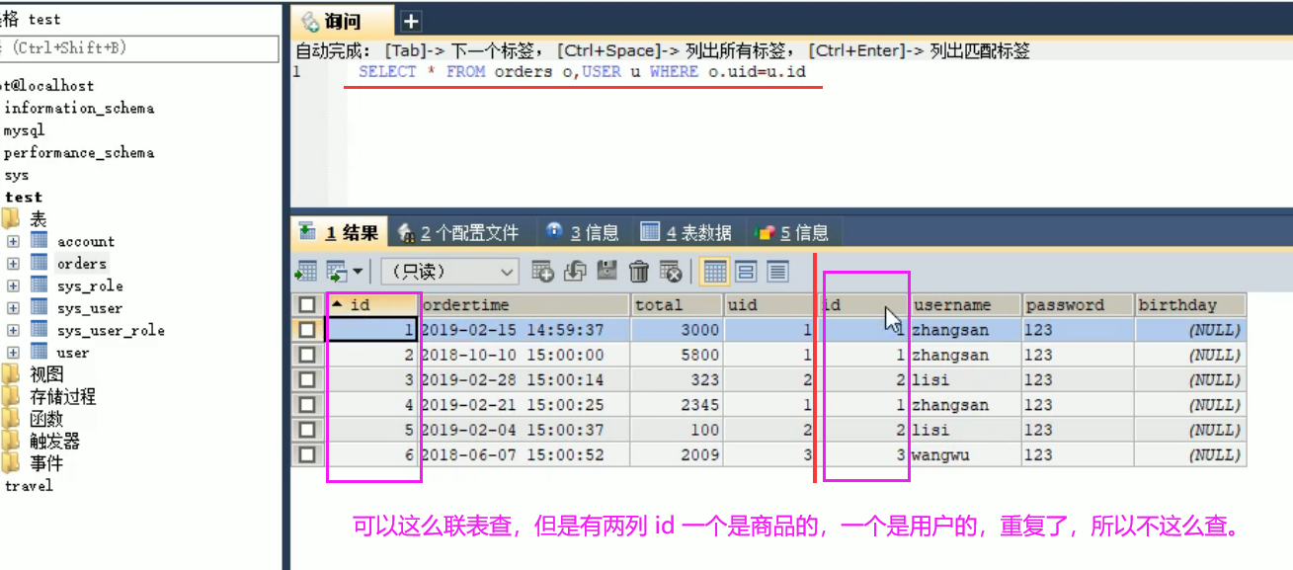The width and height of the screenshot is (1293, 570).
Task: Check the row checkbox for order id 4
Action: point(308,405)
